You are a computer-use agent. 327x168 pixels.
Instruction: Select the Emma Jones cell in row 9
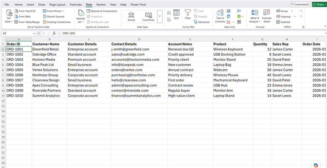(287, 85)
